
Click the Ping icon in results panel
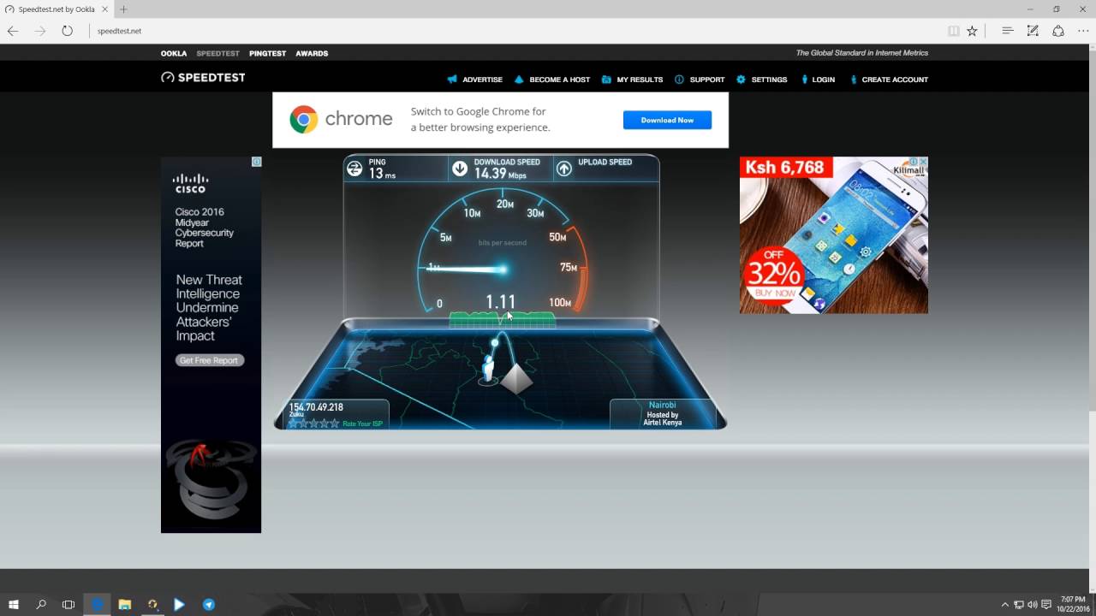pyautogui.click(x=354, y=169)
